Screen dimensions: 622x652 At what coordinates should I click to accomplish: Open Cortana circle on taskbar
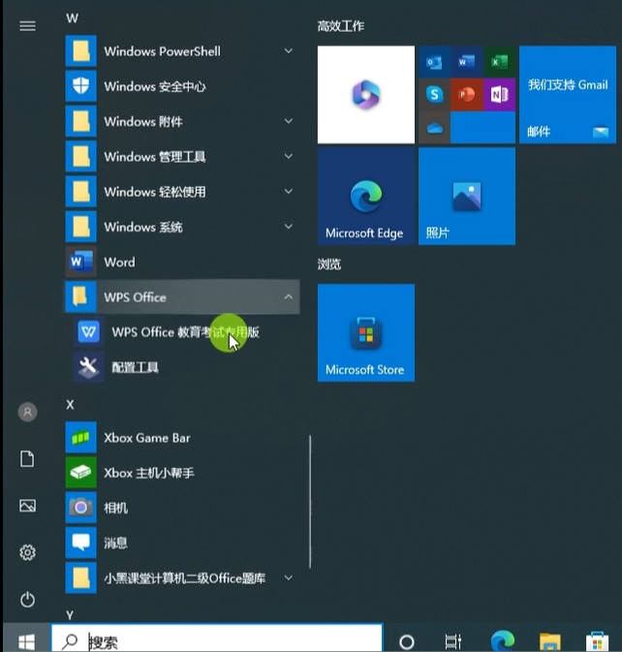click(407, 641)
